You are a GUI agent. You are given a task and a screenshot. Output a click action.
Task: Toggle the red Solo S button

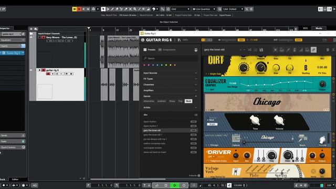79,9
